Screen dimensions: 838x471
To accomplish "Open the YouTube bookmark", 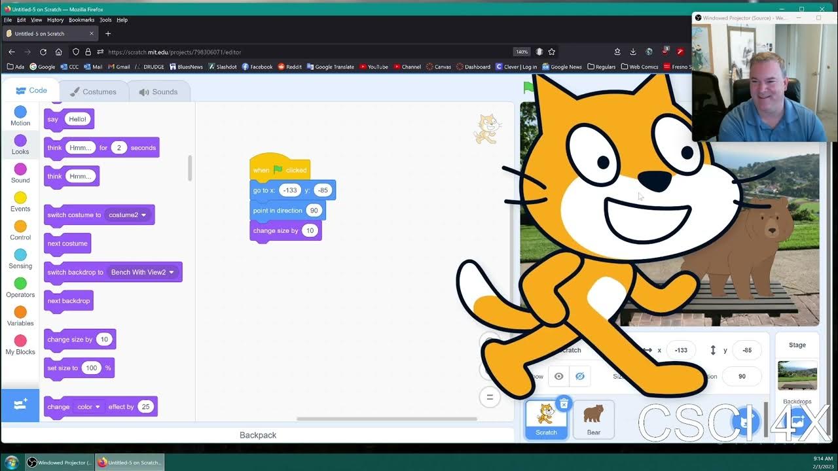I will [x=374, y=67].
